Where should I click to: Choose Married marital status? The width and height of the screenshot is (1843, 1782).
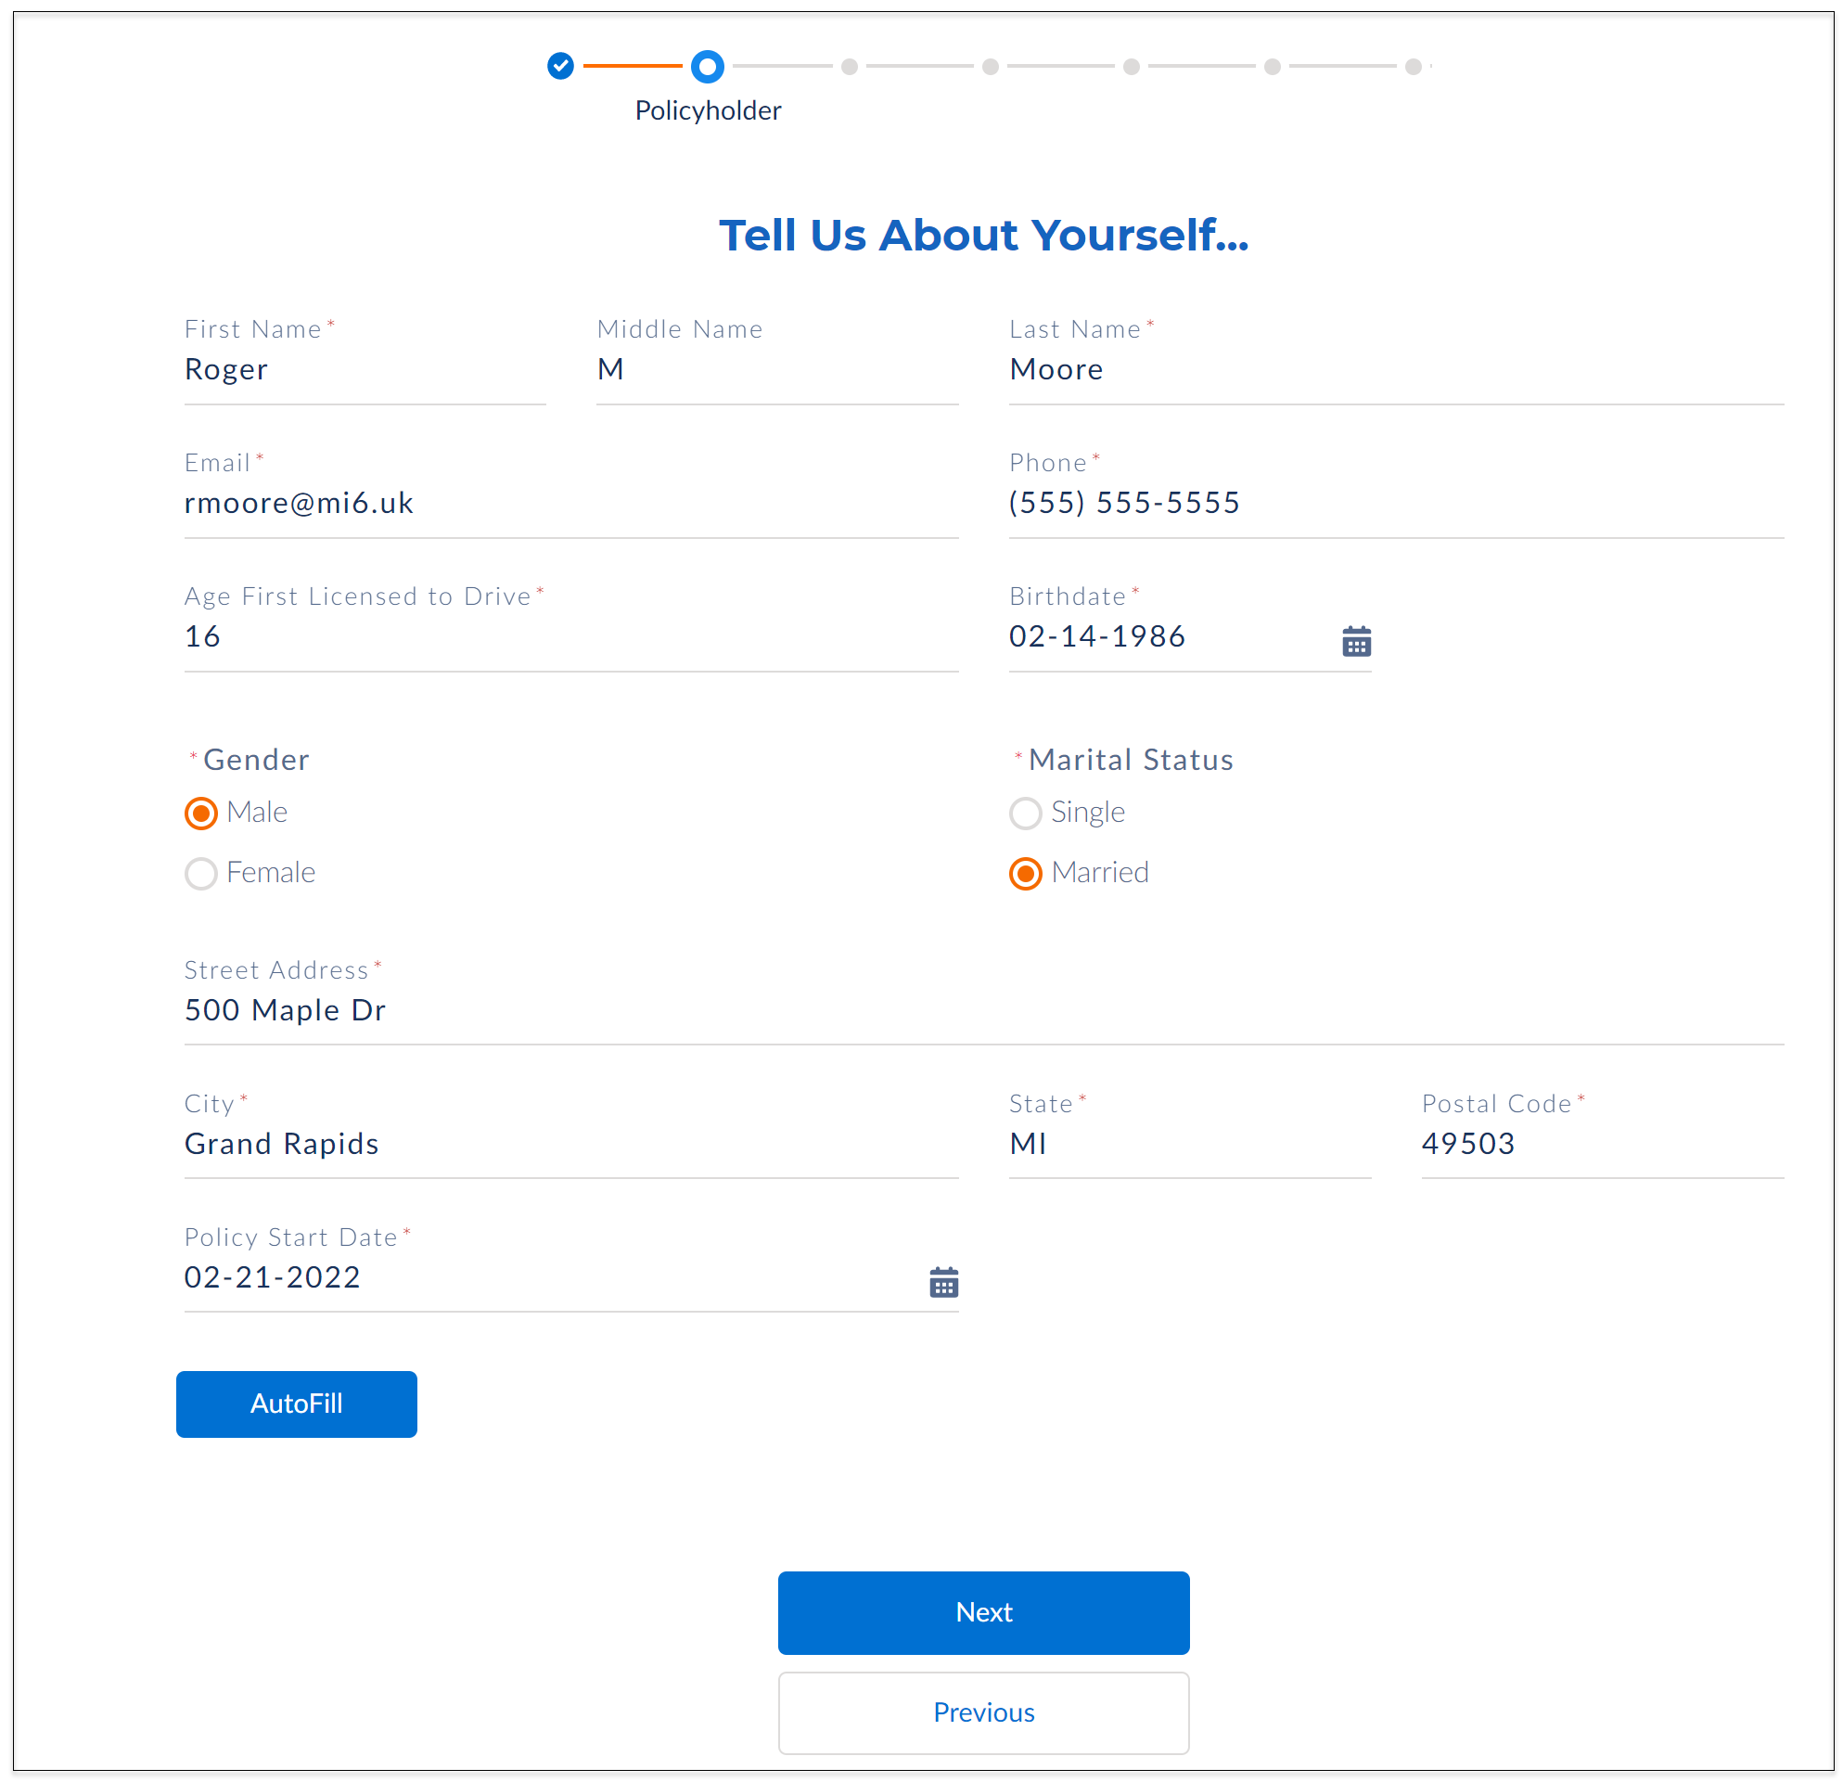tap(1025, 873)
